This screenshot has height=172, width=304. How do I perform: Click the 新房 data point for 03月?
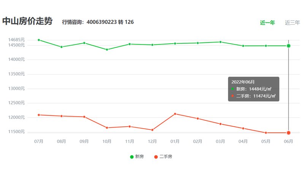(220, 42)
